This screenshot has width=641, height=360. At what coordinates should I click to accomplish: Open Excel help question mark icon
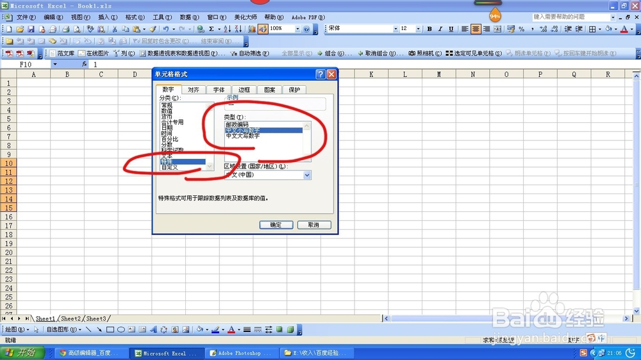[x=306, y=29]
